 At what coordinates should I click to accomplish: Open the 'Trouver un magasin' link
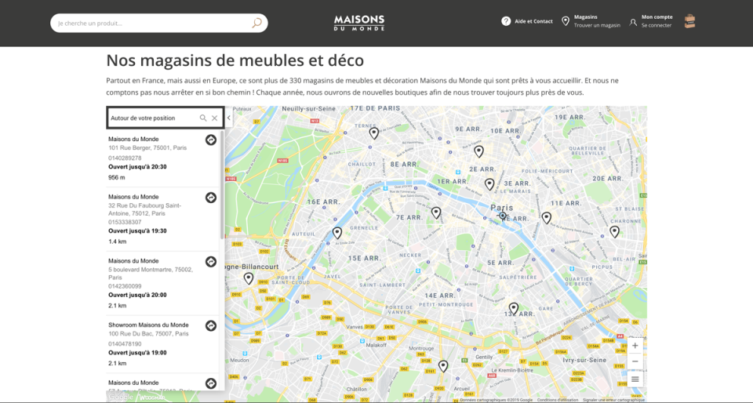coord(597,25)
